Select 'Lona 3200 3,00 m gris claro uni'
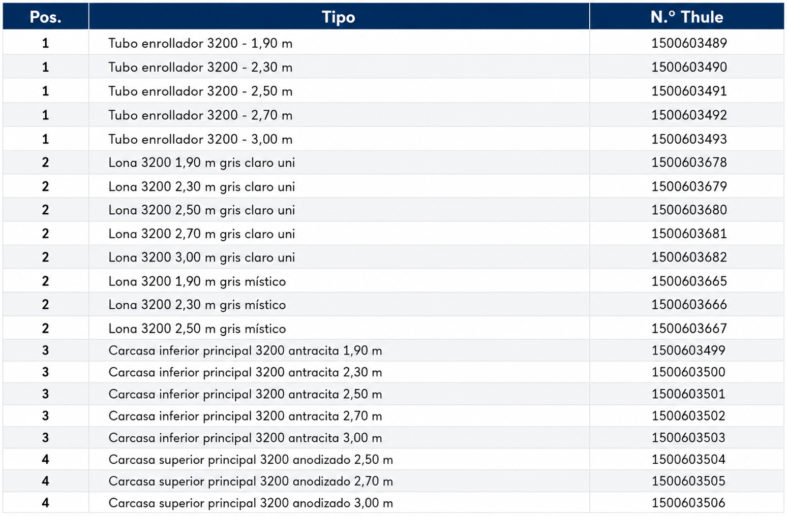 (201, 257)
